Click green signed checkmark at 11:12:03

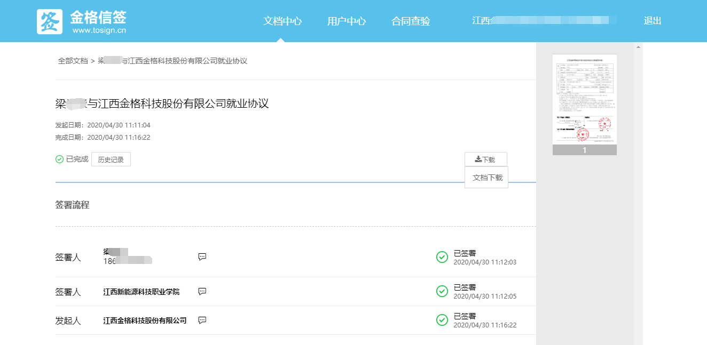442,258
